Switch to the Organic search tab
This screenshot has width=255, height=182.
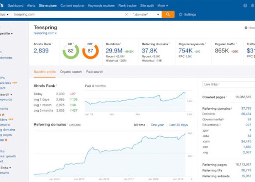point(71,72)
